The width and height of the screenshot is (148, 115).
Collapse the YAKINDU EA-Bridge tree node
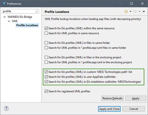5,17
